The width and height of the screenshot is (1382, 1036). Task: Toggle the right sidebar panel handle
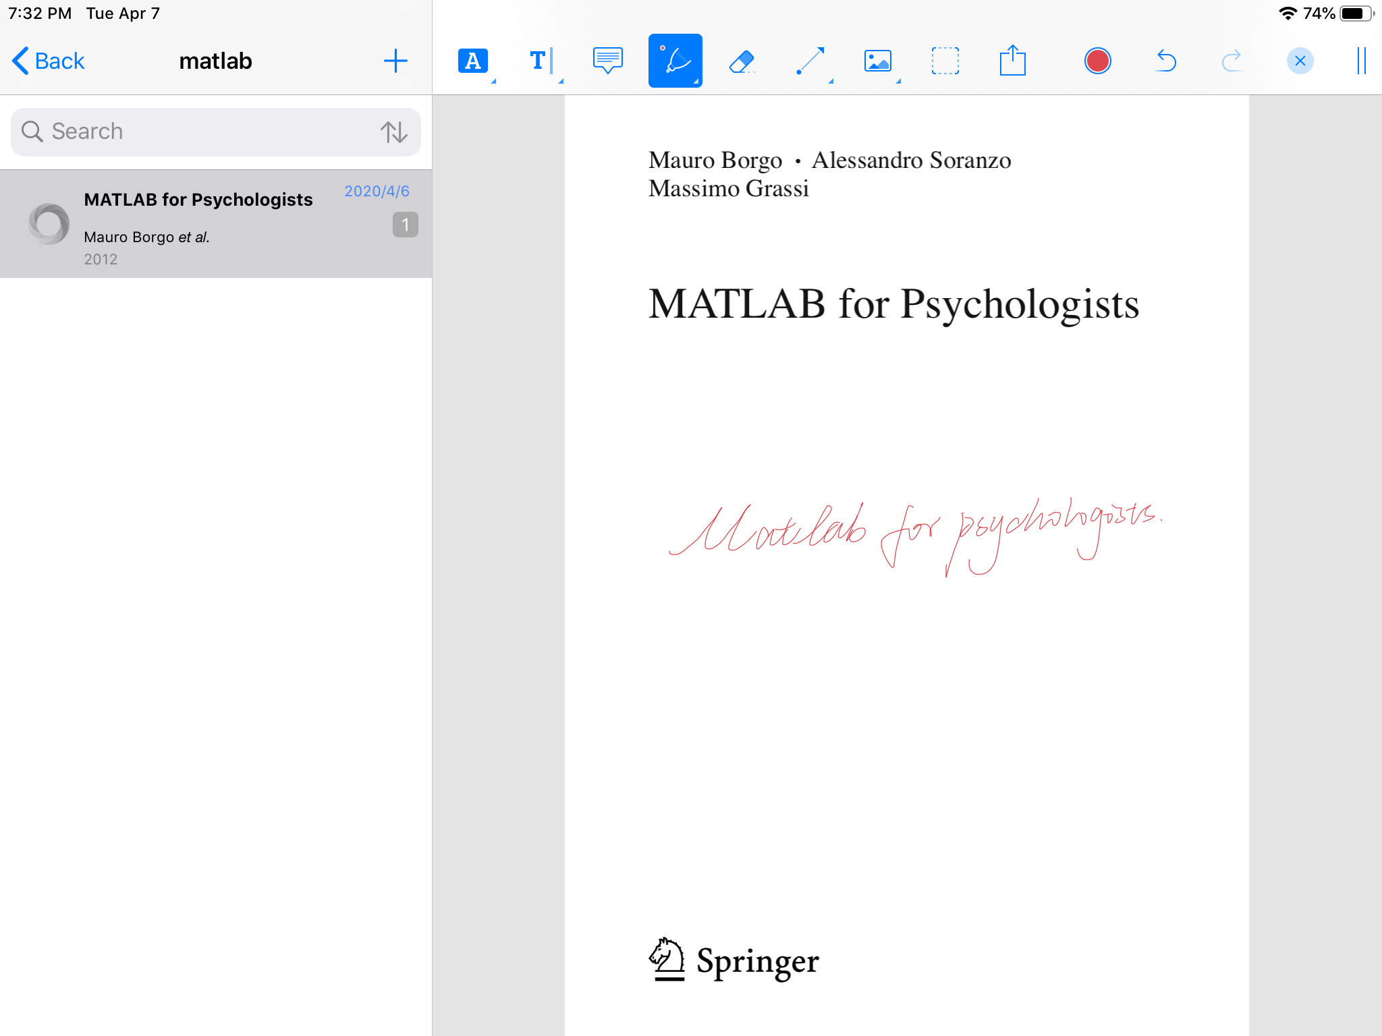(1361, 61)
